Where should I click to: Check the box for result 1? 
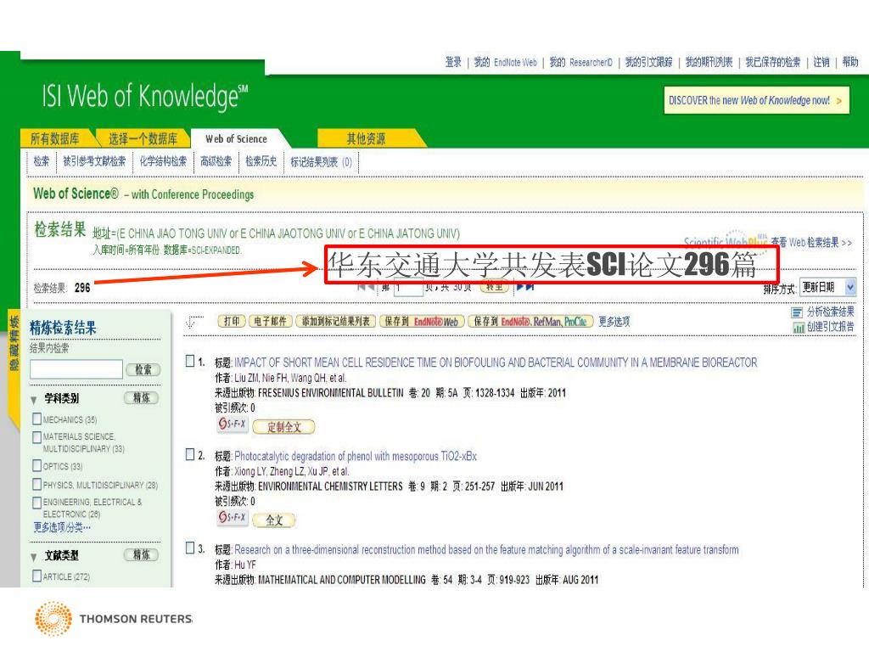coord(190,362)
